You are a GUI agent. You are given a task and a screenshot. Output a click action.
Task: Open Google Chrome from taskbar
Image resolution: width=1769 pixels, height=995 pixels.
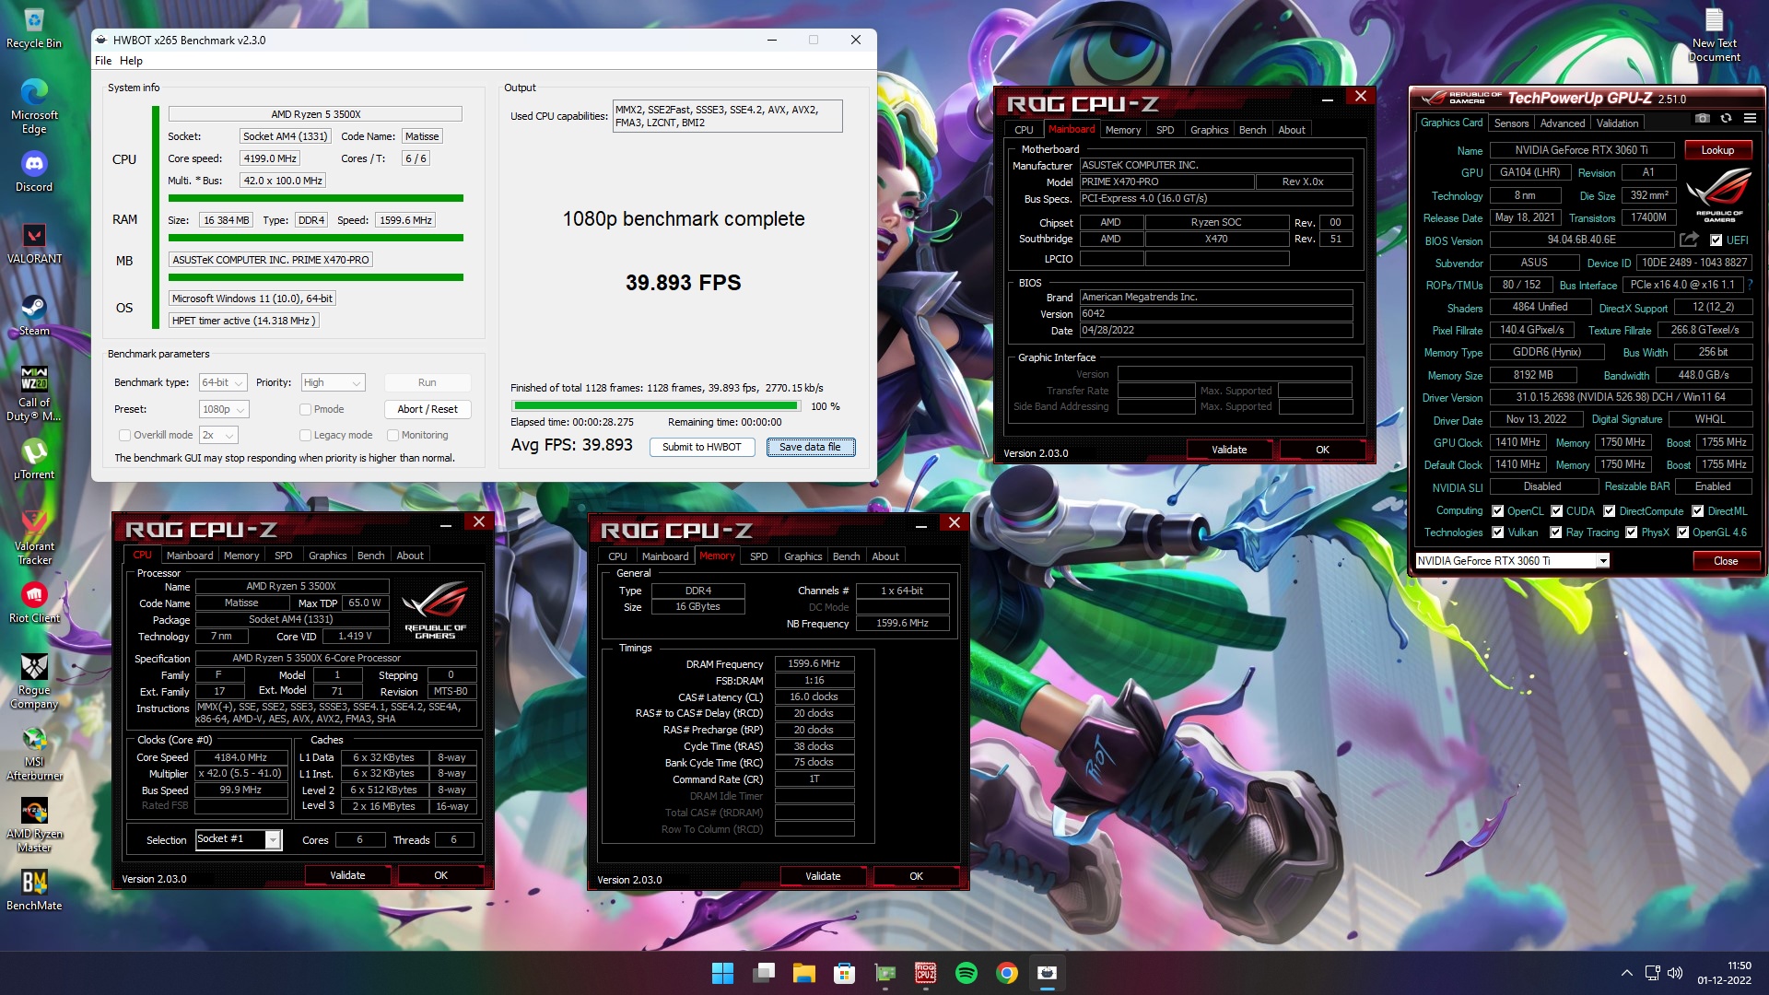pos(1006,973)
